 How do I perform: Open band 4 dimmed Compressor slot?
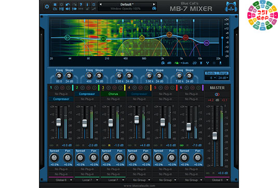tap(139, 94)
